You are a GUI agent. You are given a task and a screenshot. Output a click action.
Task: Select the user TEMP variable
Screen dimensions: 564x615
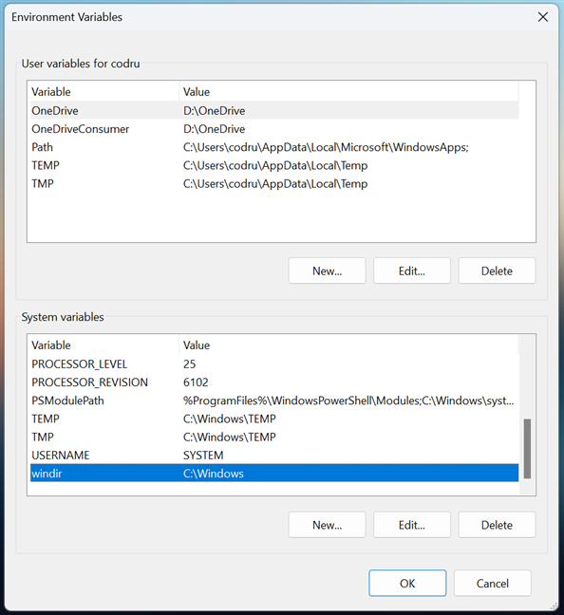point(274,165)
